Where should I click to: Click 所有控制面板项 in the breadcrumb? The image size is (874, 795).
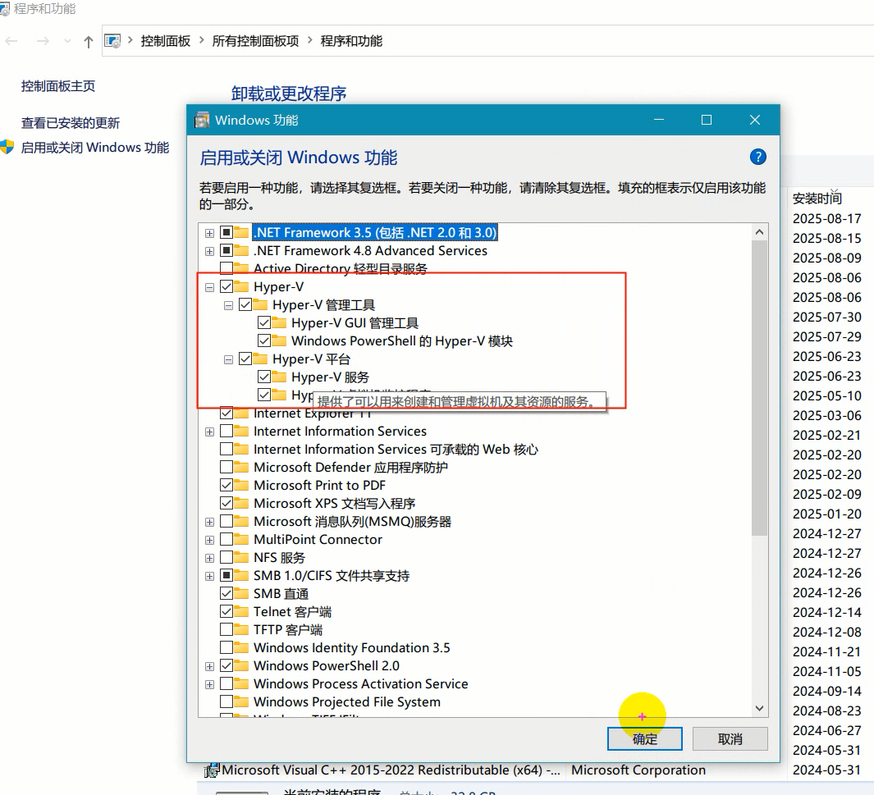255,41
